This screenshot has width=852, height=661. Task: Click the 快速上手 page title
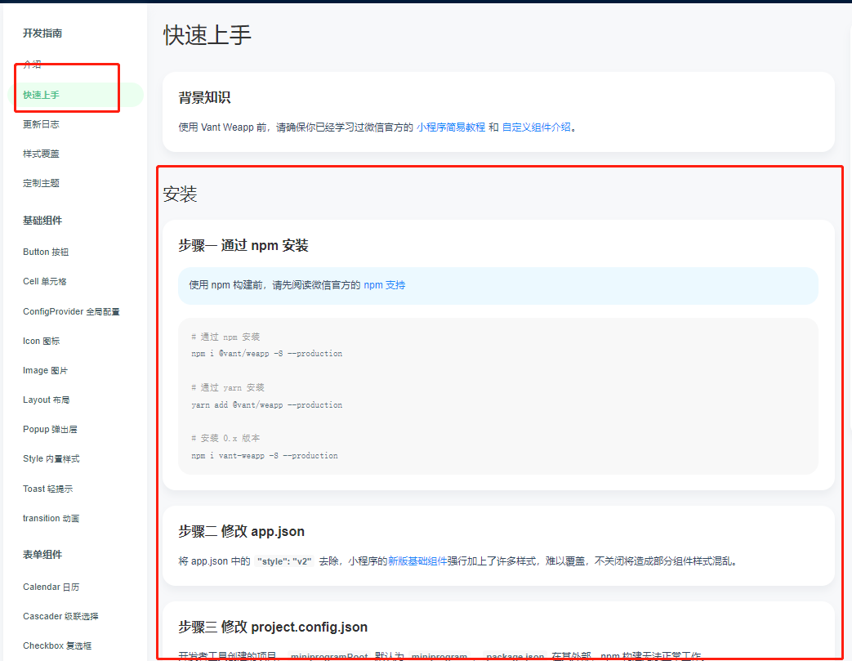click(x=207, y=35)
